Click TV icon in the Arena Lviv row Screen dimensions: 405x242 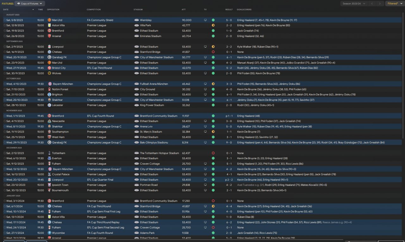pos(205,126)
